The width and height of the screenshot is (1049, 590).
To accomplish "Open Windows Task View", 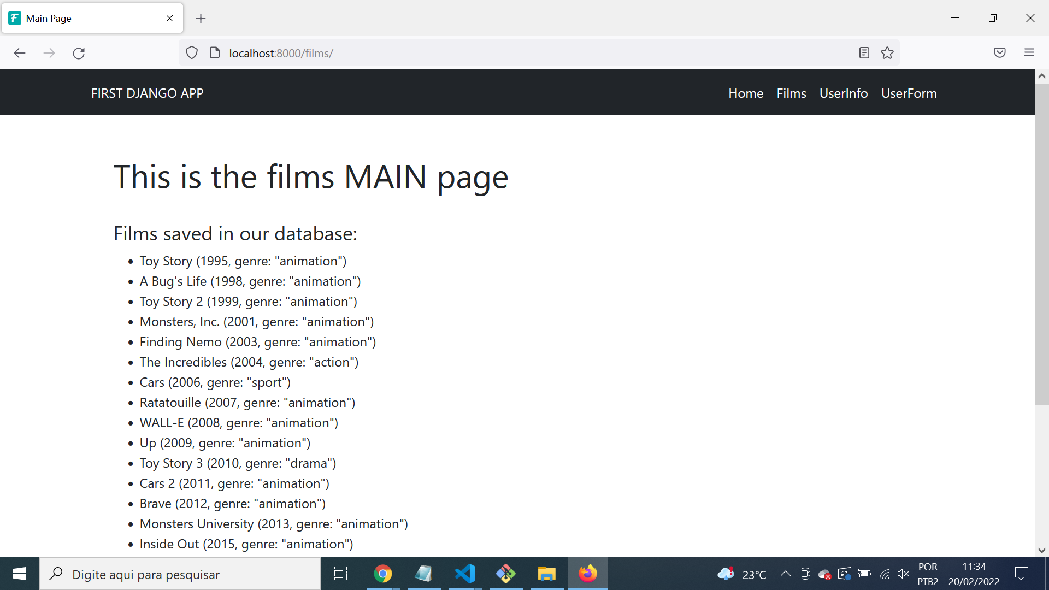I will coord(341,574).
